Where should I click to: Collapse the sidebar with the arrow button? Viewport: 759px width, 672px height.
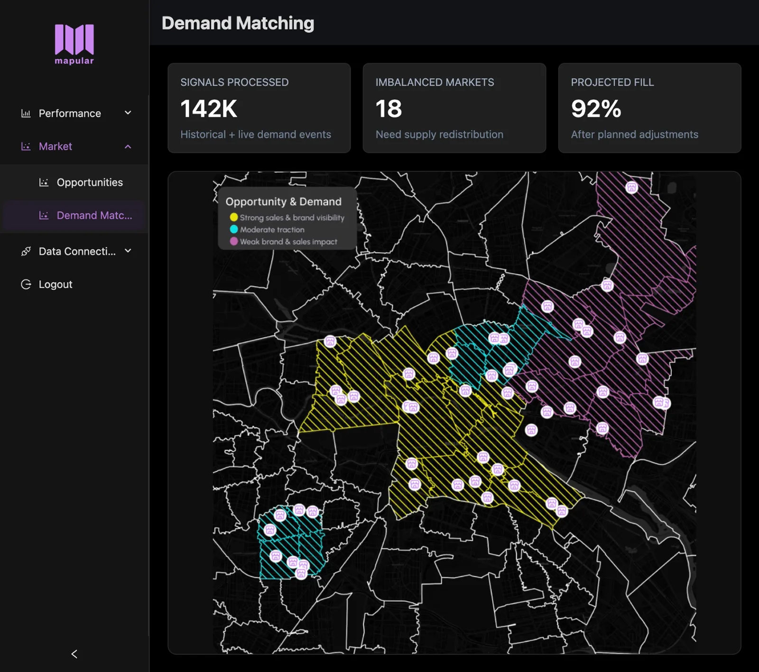[74, 654]
